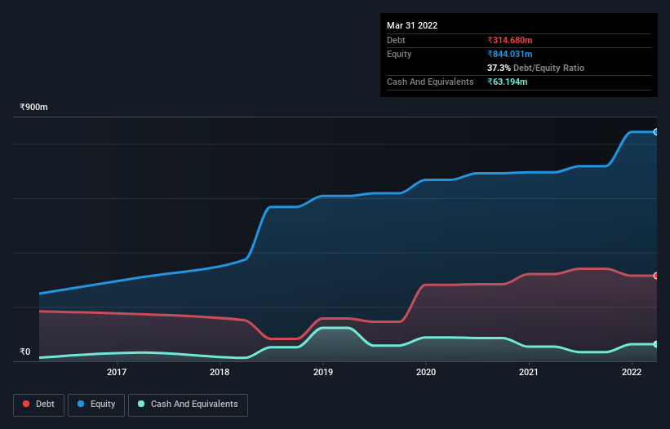Toggle the Debt series legend button
Viewport: 670px width, 429px height.
tap(38, 405)
